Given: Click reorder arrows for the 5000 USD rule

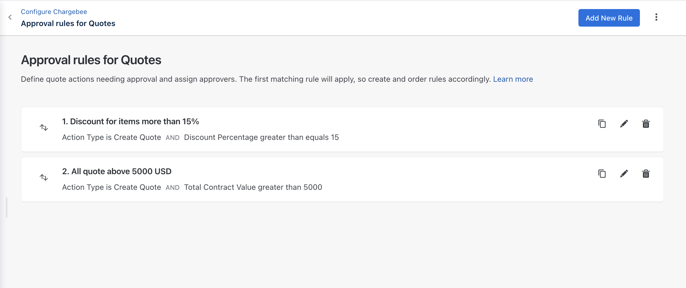Looking at the screenshot, I should coord(44,177).
